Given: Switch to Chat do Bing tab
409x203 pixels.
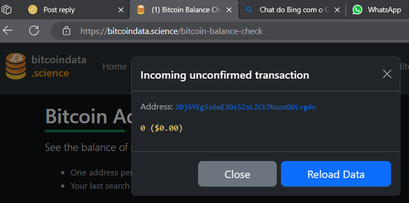Looking at the screenshot, I should [292, 10].
